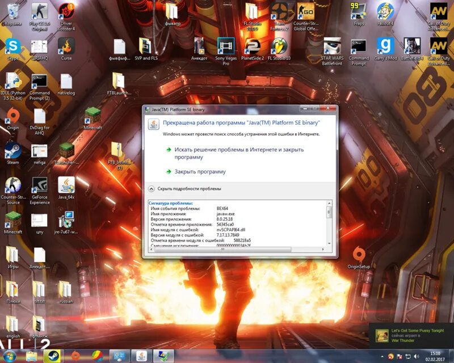
Task: Close the Java(TM) Platform SE binary dialog
Action: (x=328, y=108)
